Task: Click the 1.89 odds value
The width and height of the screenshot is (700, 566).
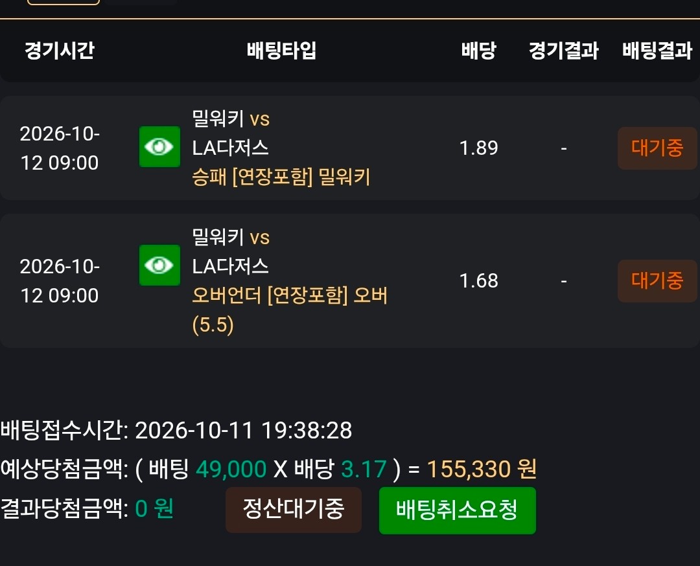Action: [478, 148]
